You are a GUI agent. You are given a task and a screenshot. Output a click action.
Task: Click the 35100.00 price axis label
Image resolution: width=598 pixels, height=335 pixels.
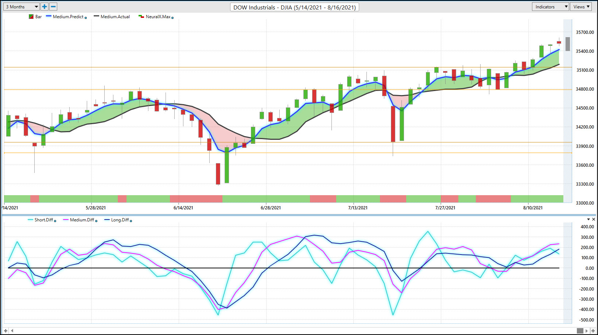[x=585, y=70]
